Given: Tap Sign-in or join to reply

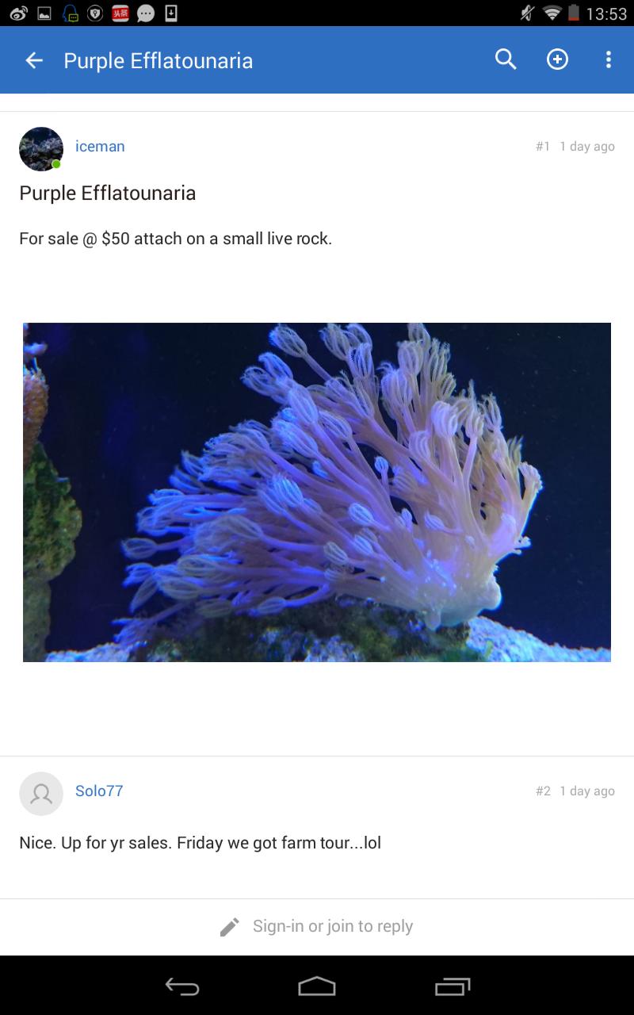Looking at the screenshot, I should point(333,926).
